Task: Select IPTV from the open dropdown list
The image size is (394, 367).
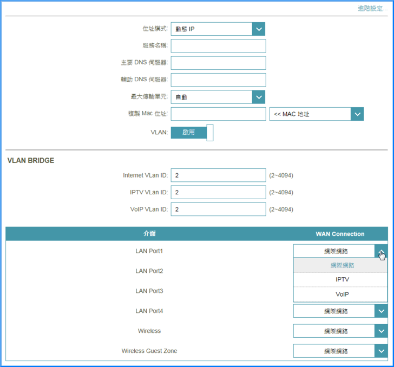Action: pos(342,280)
